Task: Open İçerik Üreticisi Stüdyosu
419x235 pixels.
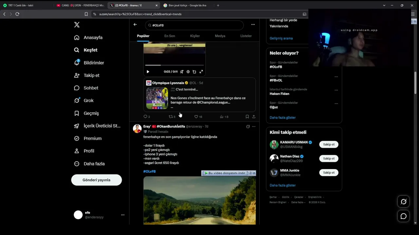Action: (97, 126)
